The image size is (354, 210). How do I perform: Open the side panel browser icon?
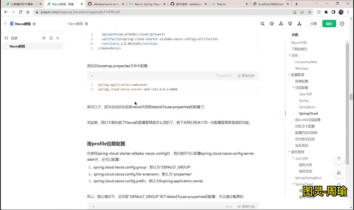click(x=333, y=12)
